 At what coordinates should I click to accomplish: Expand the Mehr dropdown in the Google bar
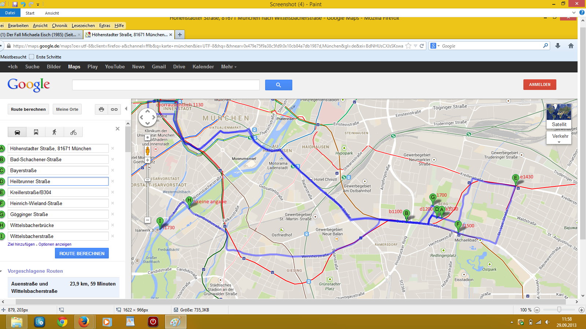click(x=229, y=67)
